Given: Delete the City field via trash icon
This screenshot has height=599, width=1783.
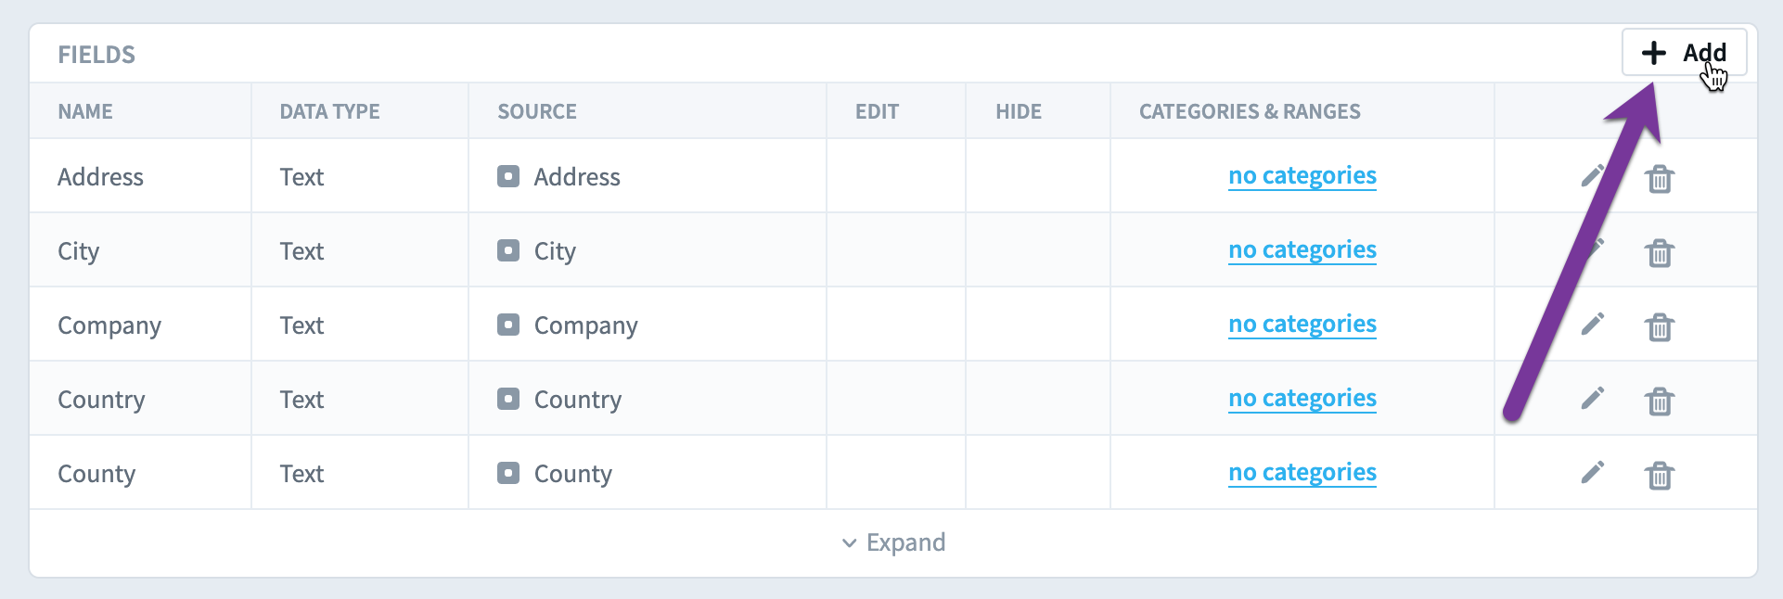Looking at the screenshot, I should [x=1660, y=252].
